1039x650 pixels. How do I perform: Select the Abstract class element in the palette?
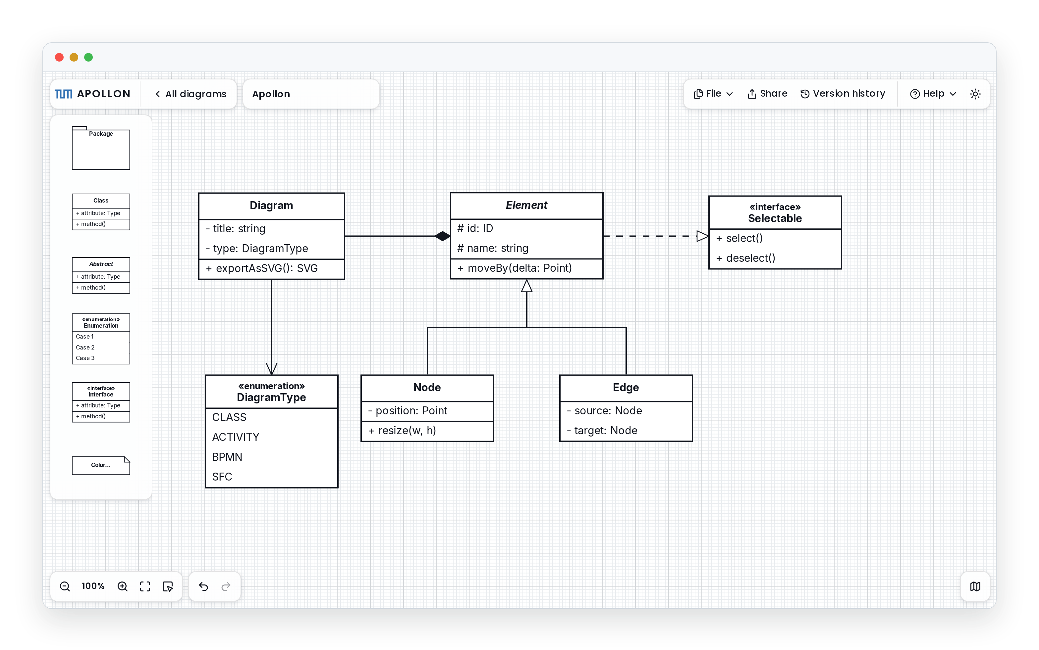(x=101, y=276)
